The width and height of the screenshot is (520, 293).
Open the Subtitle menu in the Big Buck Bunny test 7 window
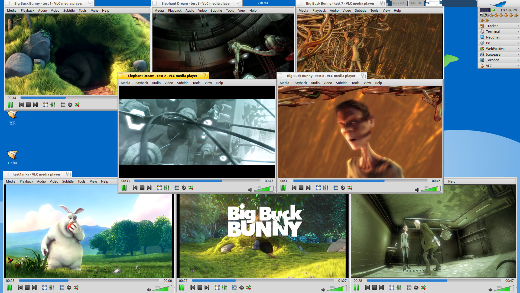(x=360, y=10)
